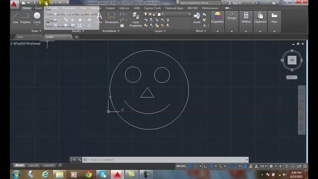The height and width of the screenshot is (179, 318).
Task: Click the Groups panel button
Action: tap(232, 16)
